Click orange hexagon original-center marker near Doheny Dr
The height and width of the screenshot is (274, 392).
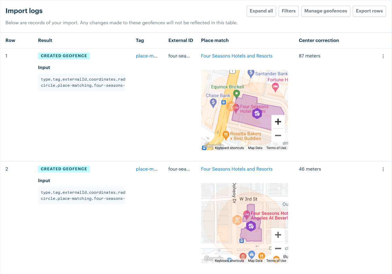[x=237, y=220]
